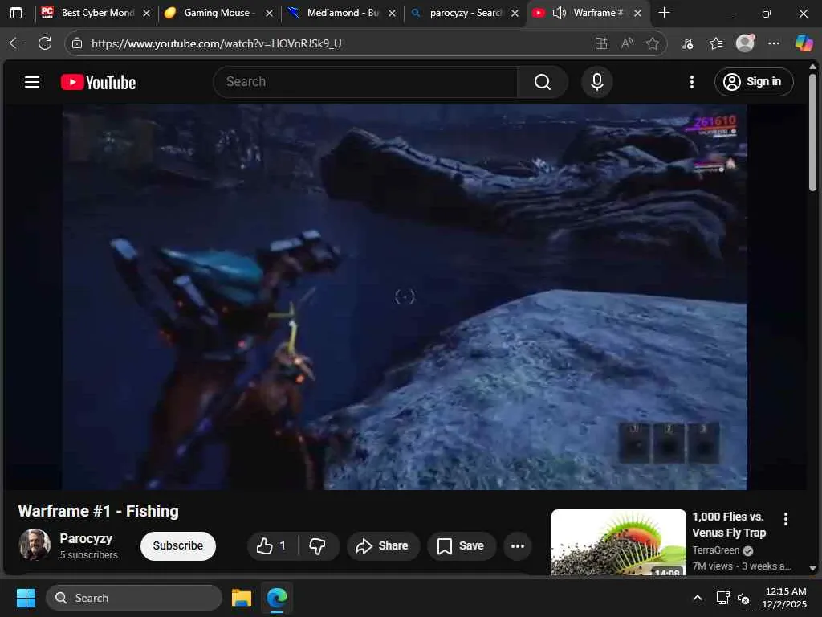Like the video with thumbs up
The image size is (822, 617).
tap(271, 546)
